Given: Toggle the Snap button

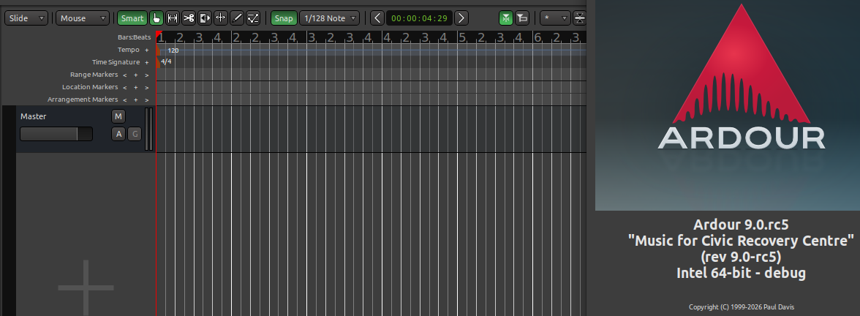Looking at the screenshot, I should [x=284, y=18].
